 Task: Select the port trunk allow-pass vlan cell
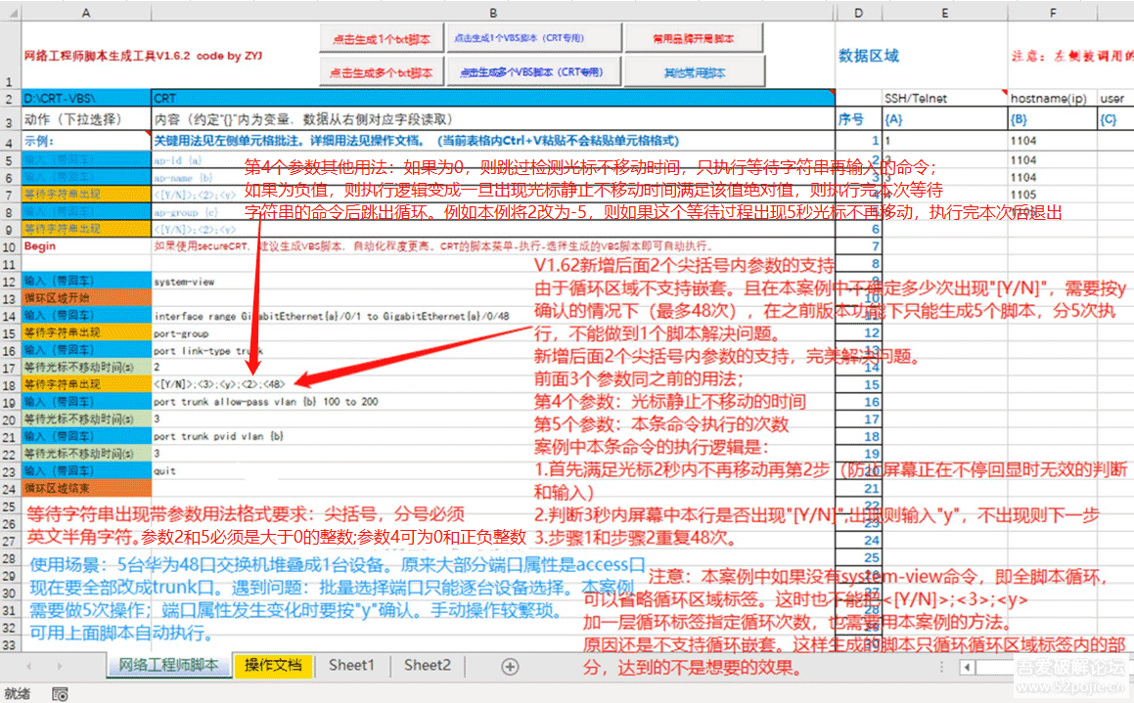(x=493, y=402)
